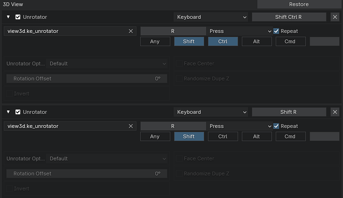Remove the Shift Ctrl R keymap entry
Screen dimensions: 343x198
335,17
